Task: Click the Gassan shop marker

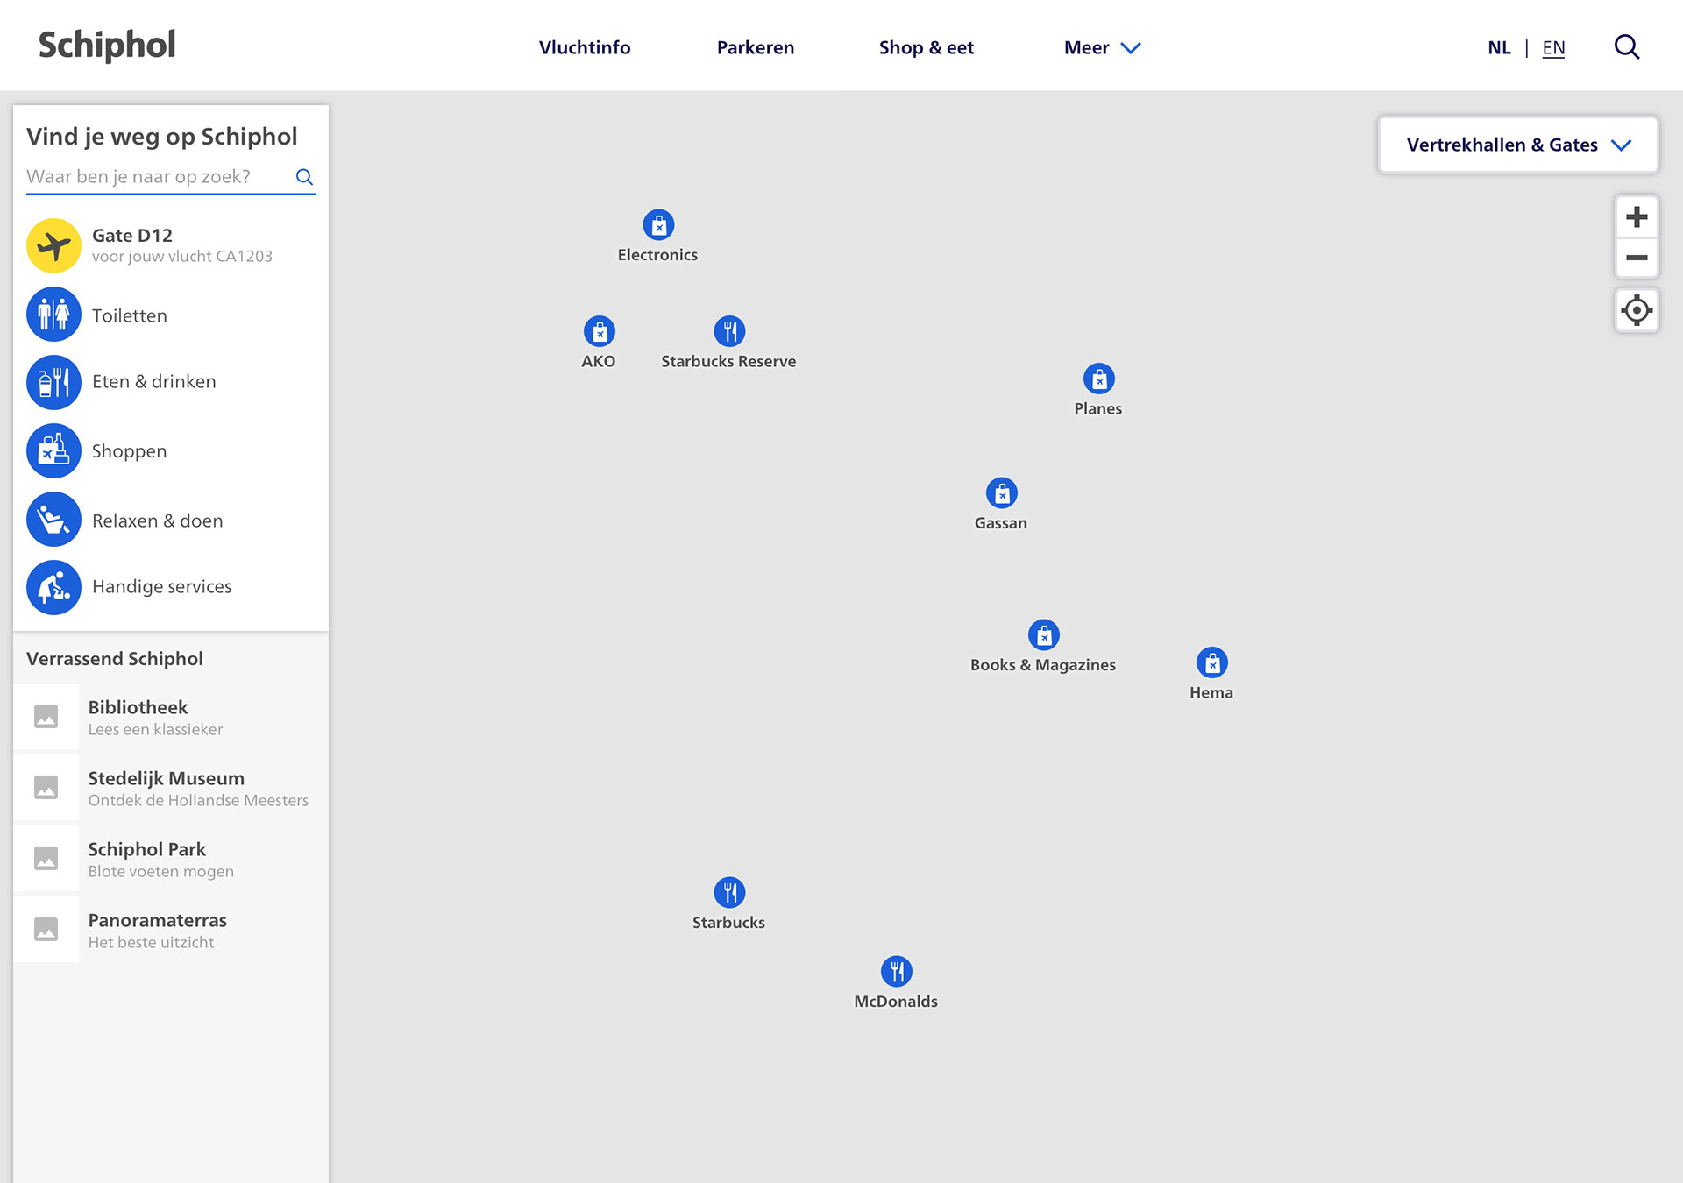Action: [1002, 493]
